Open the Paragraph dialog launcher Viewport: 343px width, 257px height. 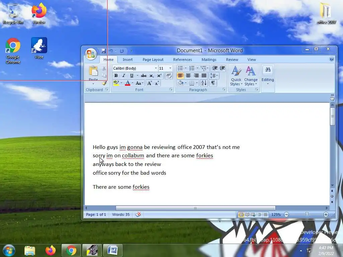(x=224, y=90)
